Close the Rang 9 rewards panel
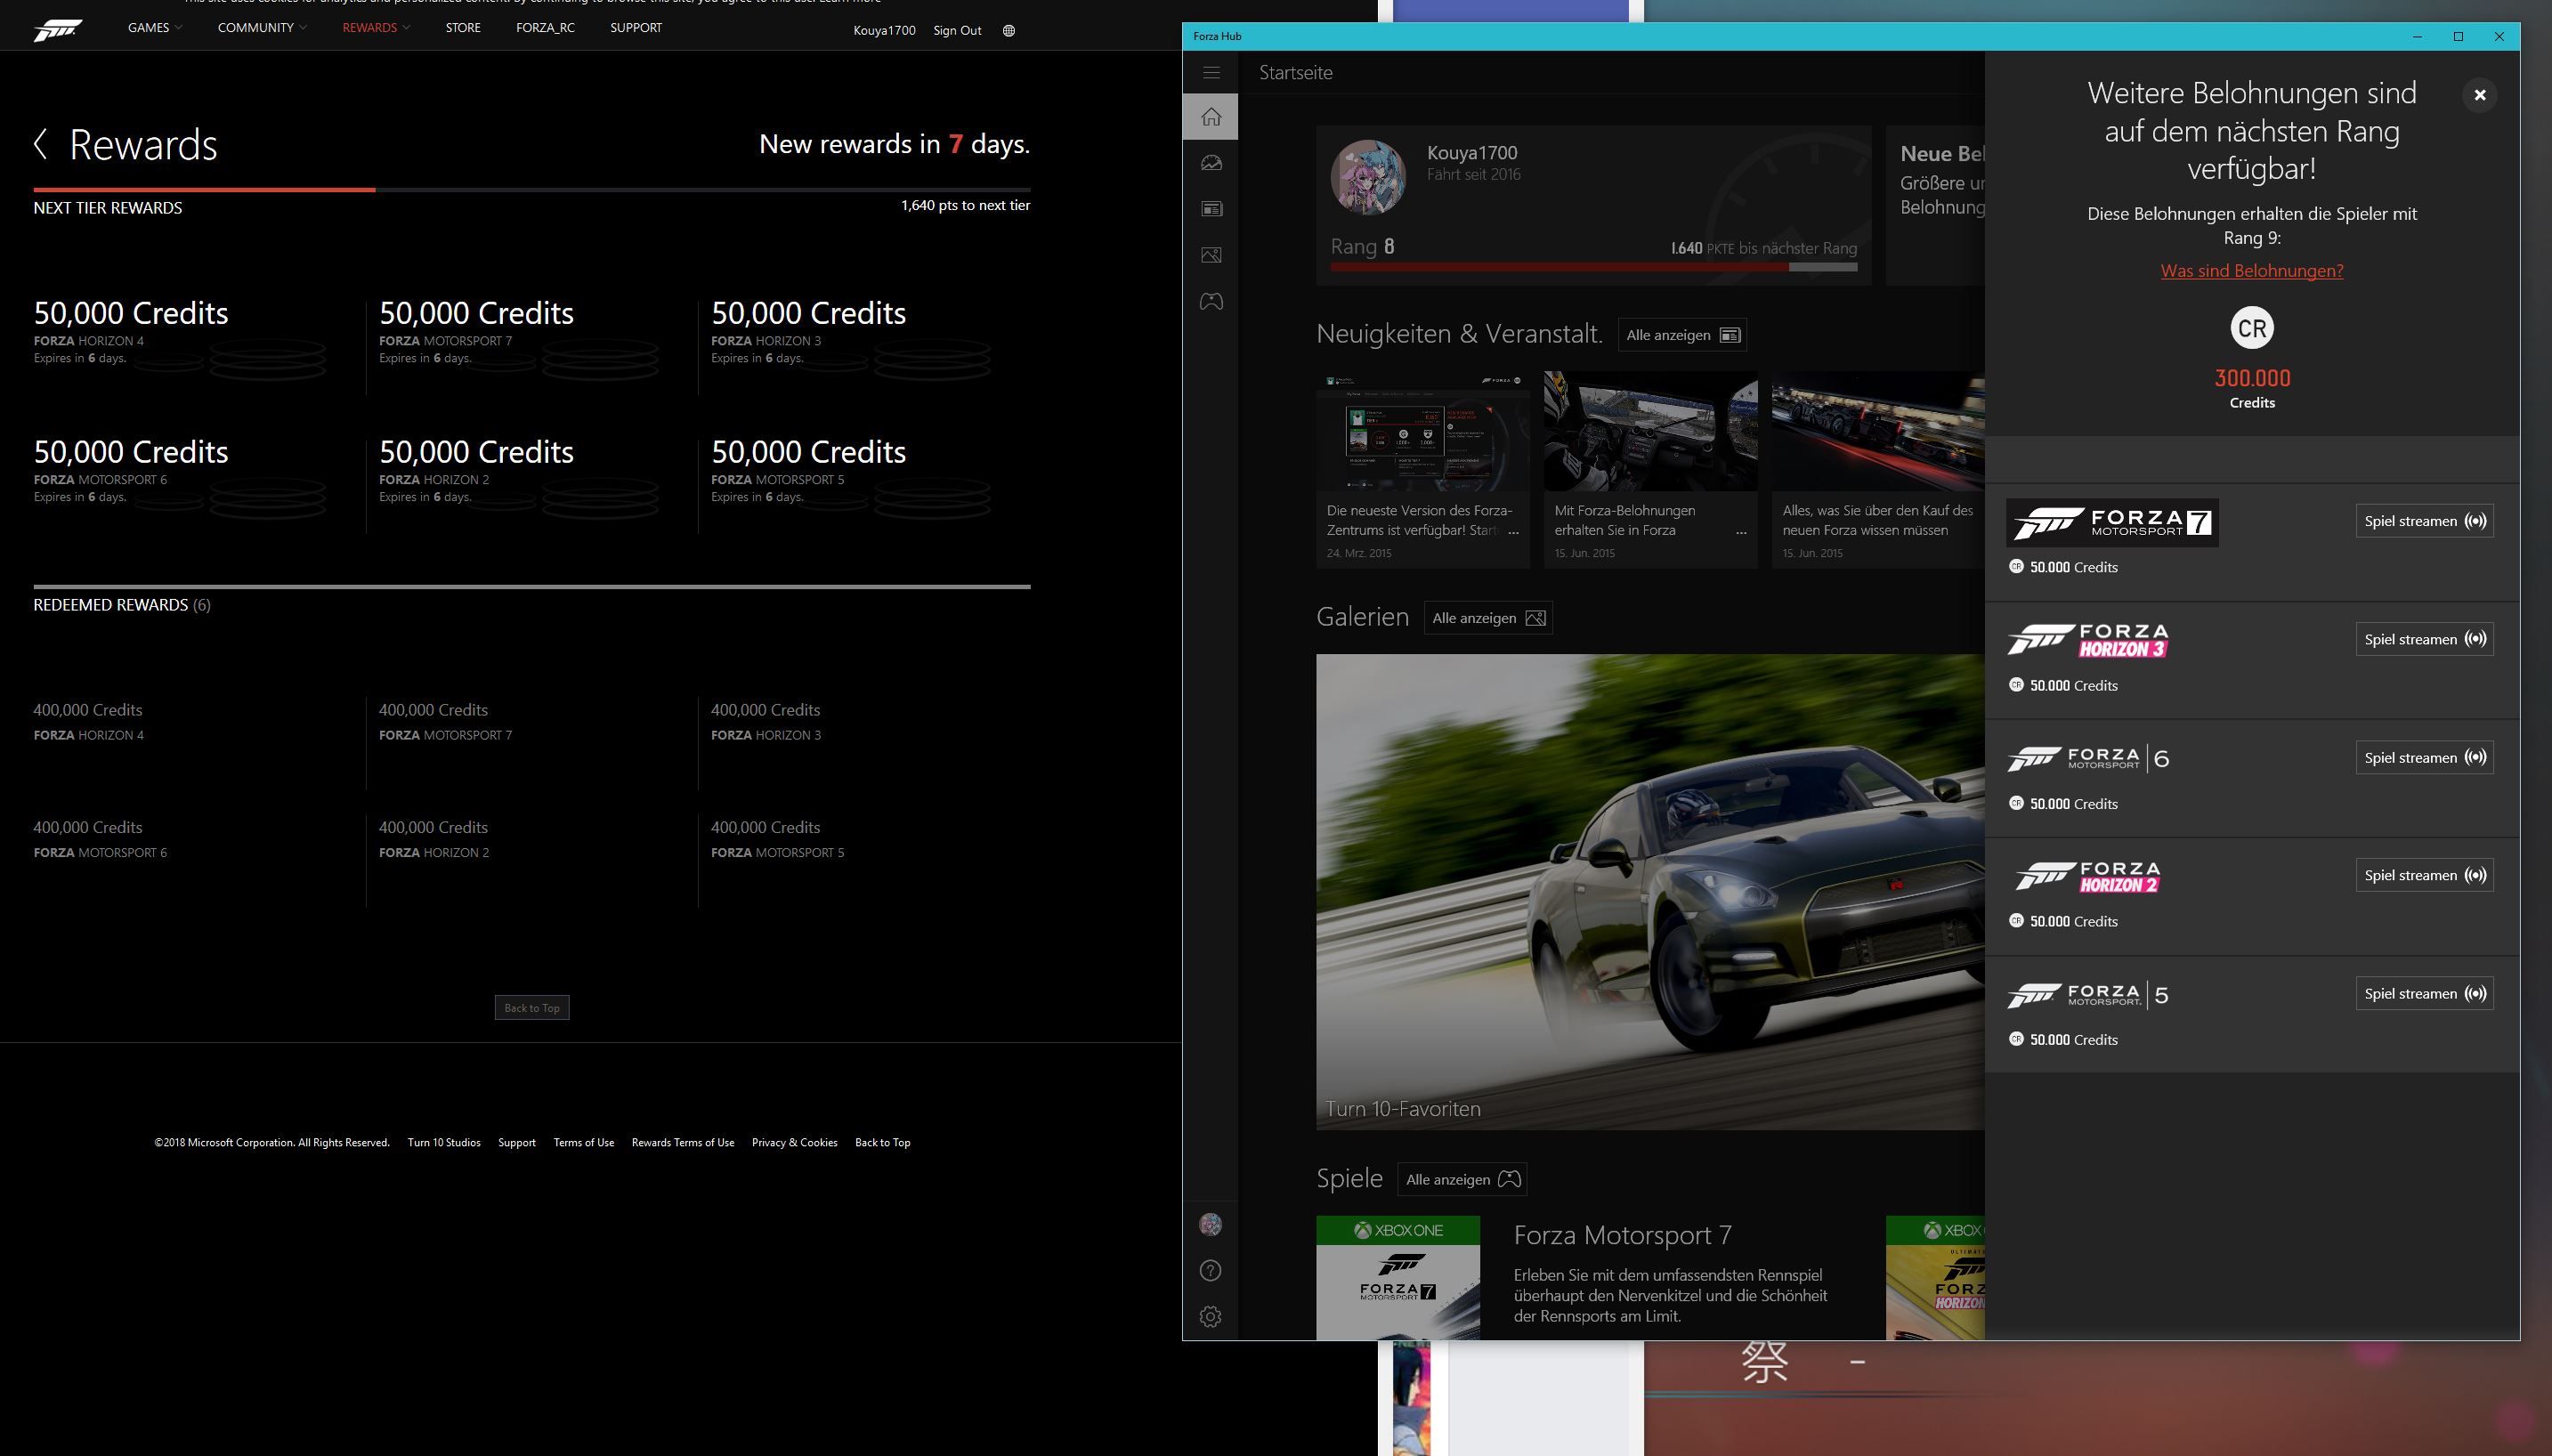Image resolution: width=2552 pixels, height=1456 pixels. (x=2479, y=95)
